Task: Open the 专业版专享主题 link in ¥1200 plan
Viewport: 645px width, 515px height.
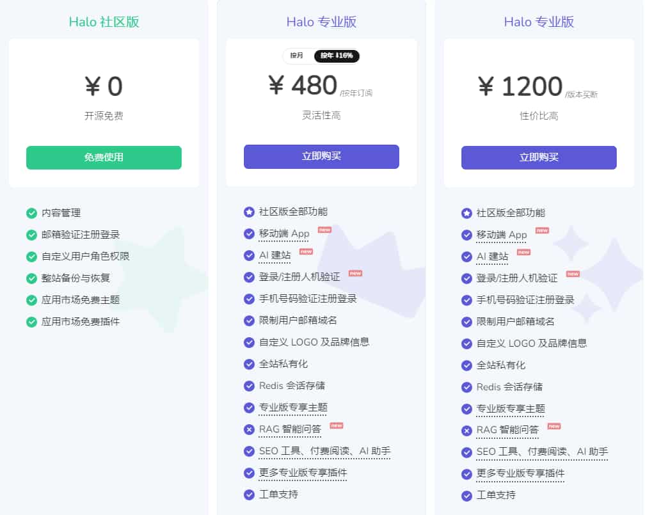Action: (511, 409)
